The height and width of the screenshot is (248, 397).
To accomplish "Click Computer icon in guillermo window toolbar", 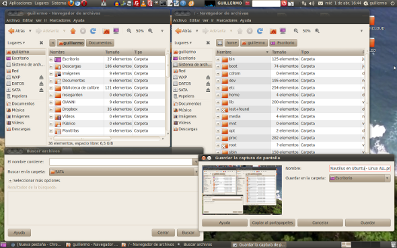I will 116,31.
